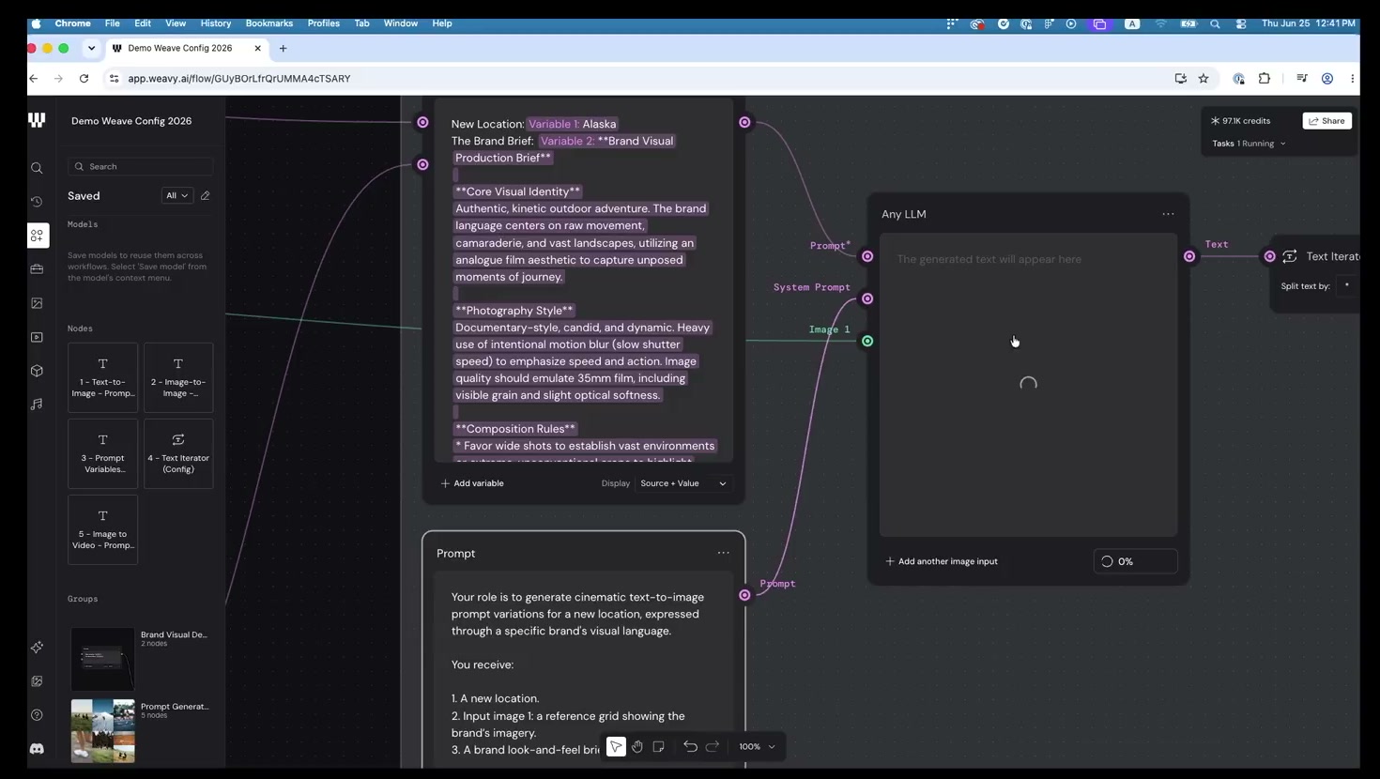Click the Chrome address bar URL
This screenshot has width=1380, height=779.
pyautogui.click(x=239, y=79)
